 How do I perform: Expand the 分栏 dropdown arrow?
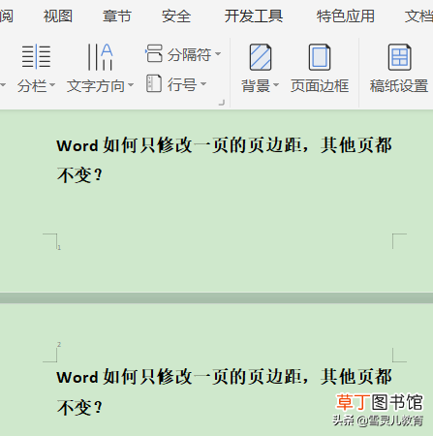coord(52,85)
